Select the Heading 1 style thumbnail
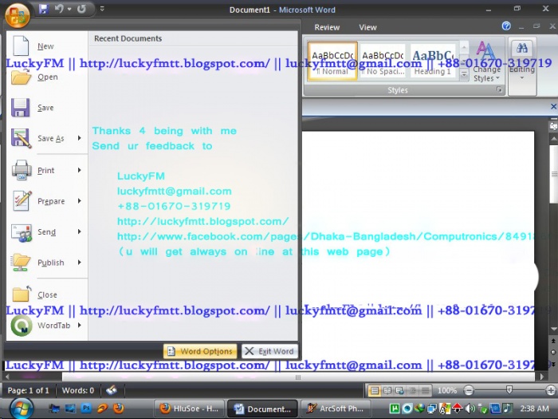This screenshot has height=419, width=558. (431, 63)
